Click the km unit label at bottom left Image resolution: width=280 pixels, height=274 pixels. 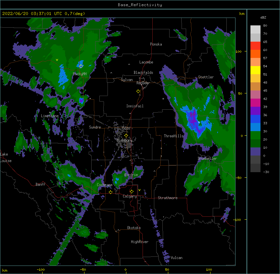tap(5, 270)
